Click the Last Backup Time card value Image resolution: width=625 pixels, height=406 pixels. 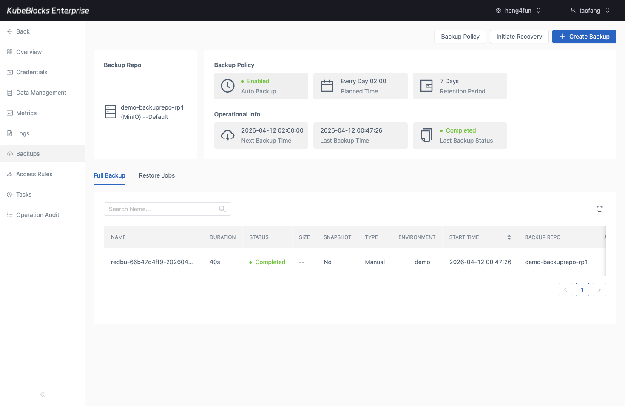point(351,130)
